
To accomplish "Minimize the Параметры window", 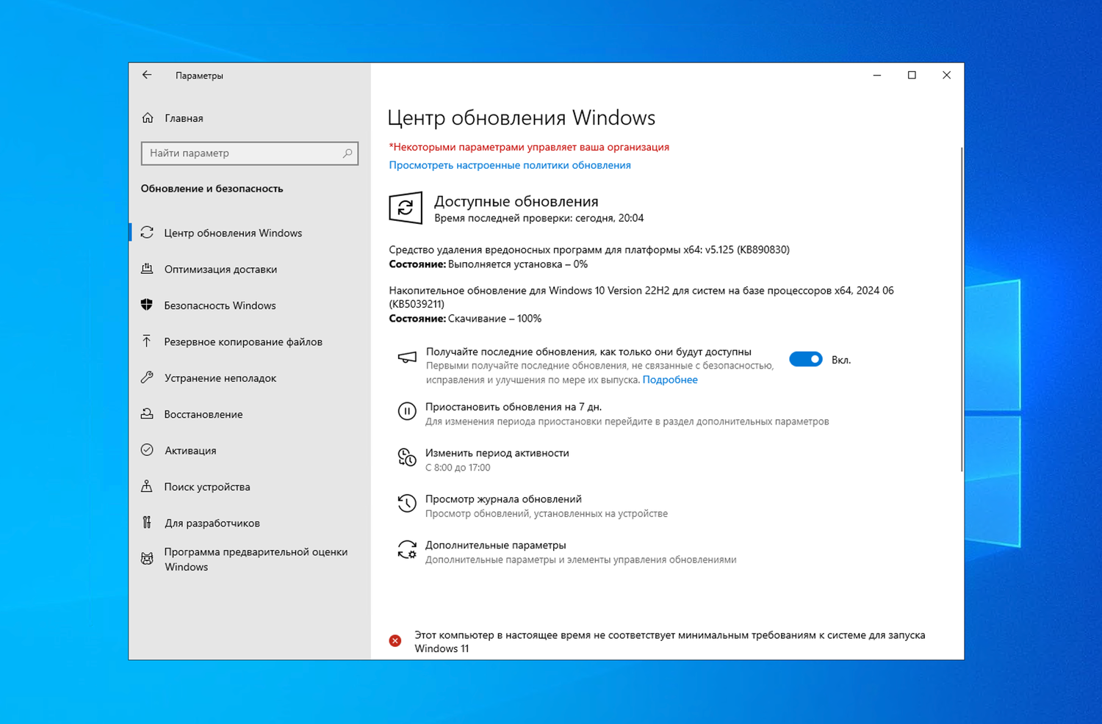I will point(877,75).
